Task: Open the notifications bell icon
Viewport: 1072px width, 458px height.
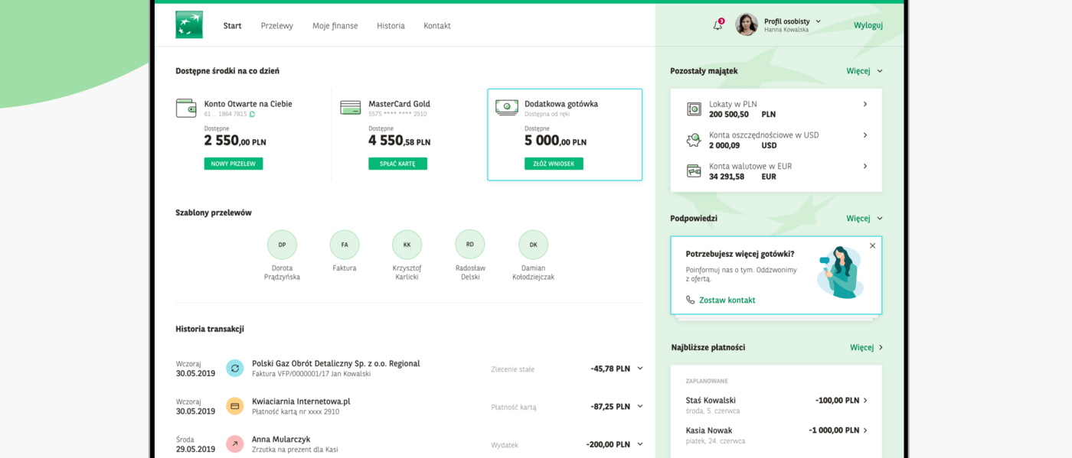Action: (x=717, y=24)
